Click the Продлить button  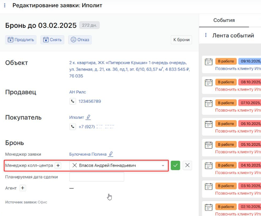point(21,40)
